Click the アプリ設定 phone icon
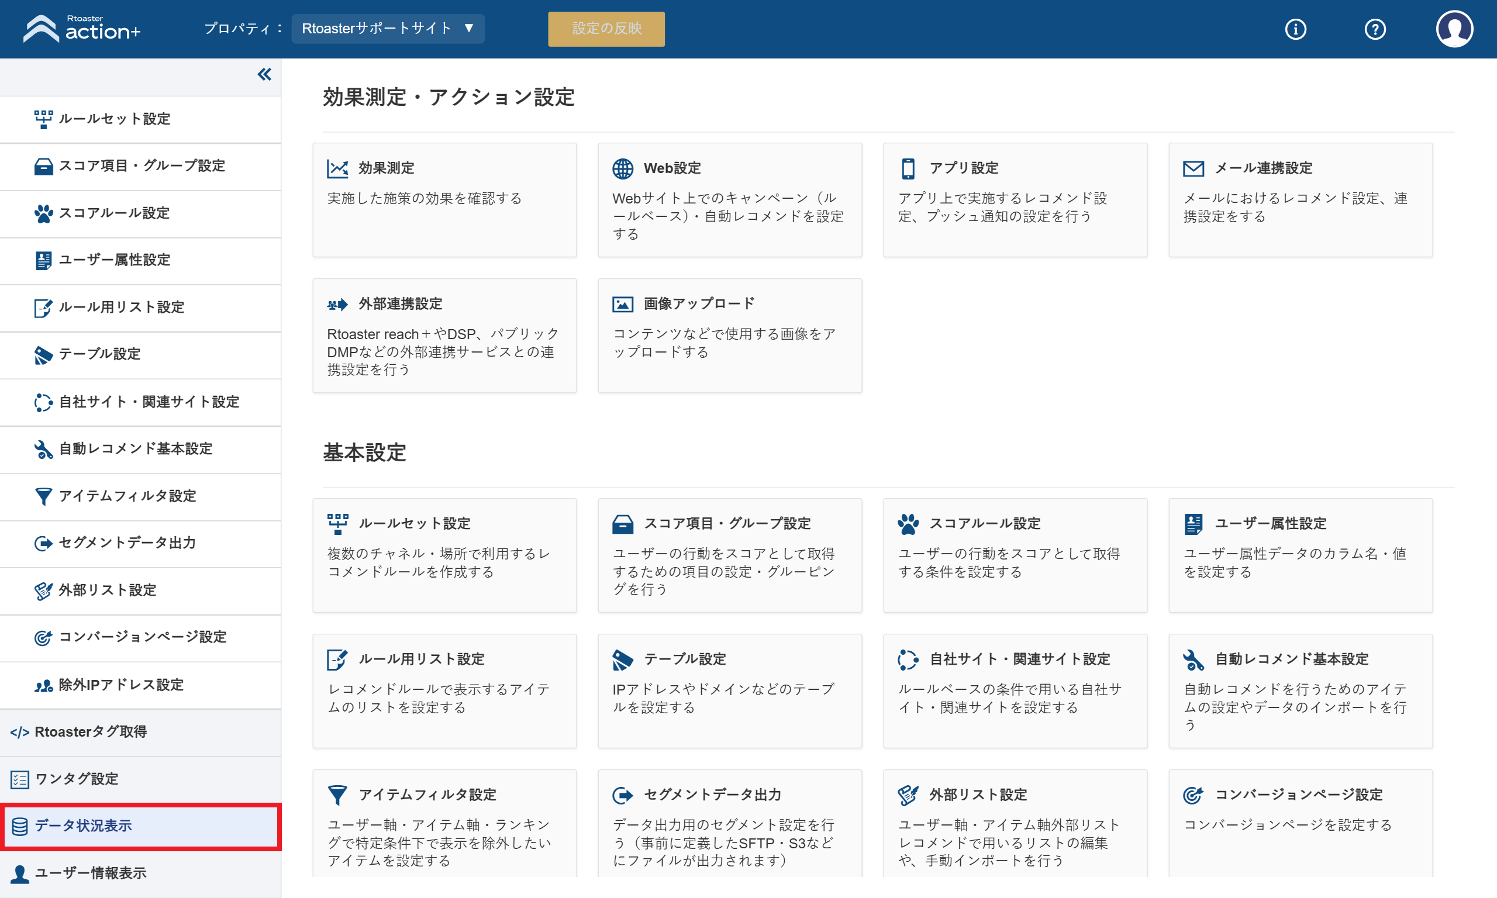The width and height of the screenshot is (1497, 898). (908, 168)
